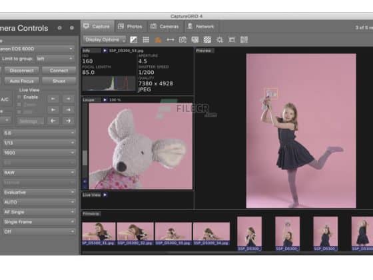The image size is (373, 280).
Task: Click the arrow icon beside Live View panel label
Action: click(x=105, y=195)
